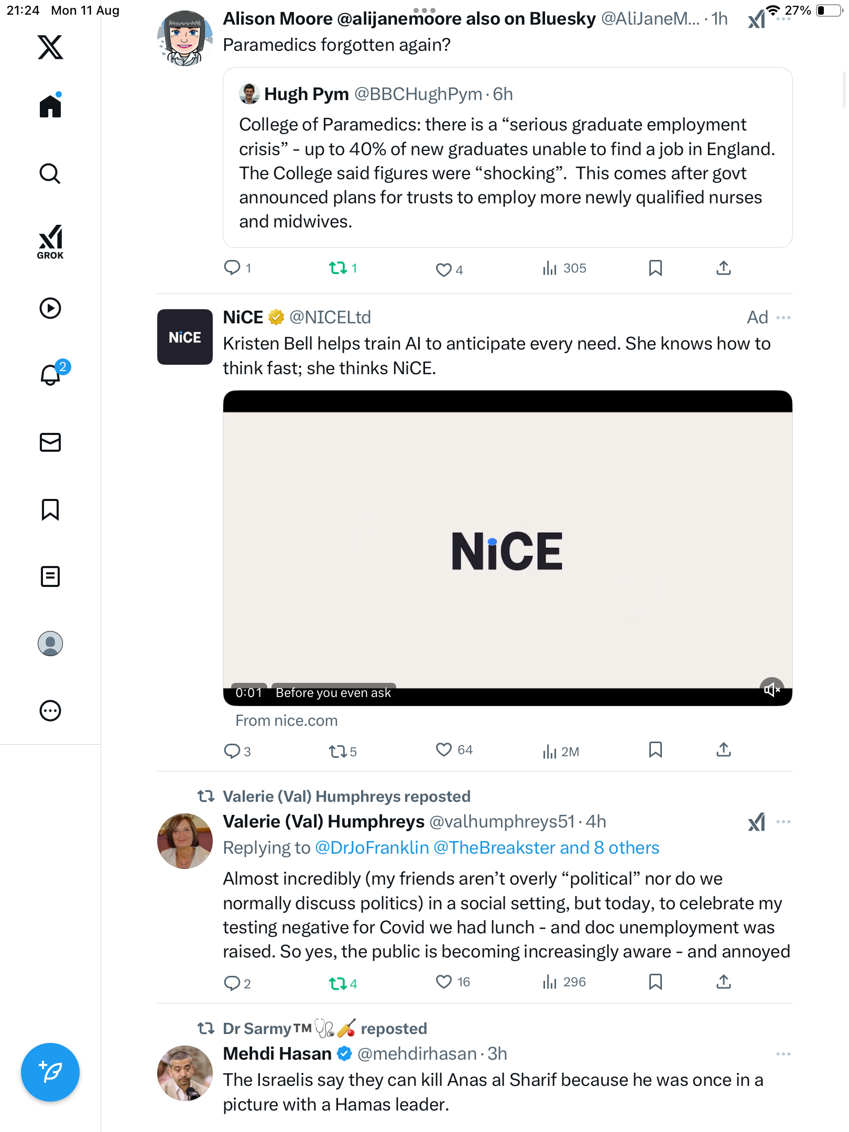This screenshot has height=1132, width=849.
Task: Open the Messages envelope icon
Action: pos(50,442)
